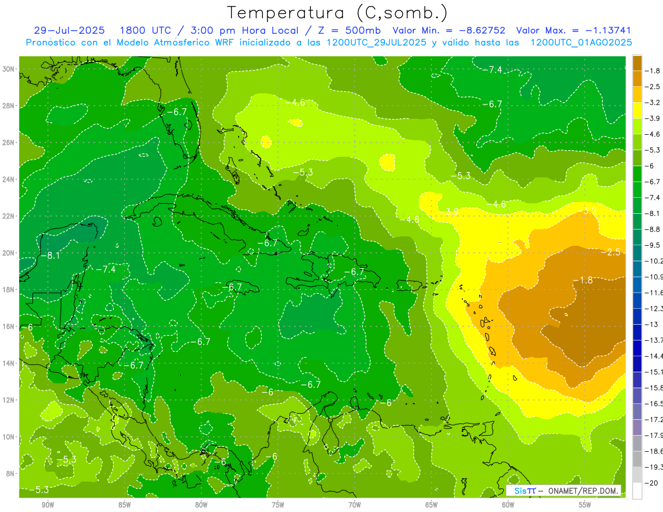Click the '65W' longitude axis label
663x512 pixels.
(432, 505)
